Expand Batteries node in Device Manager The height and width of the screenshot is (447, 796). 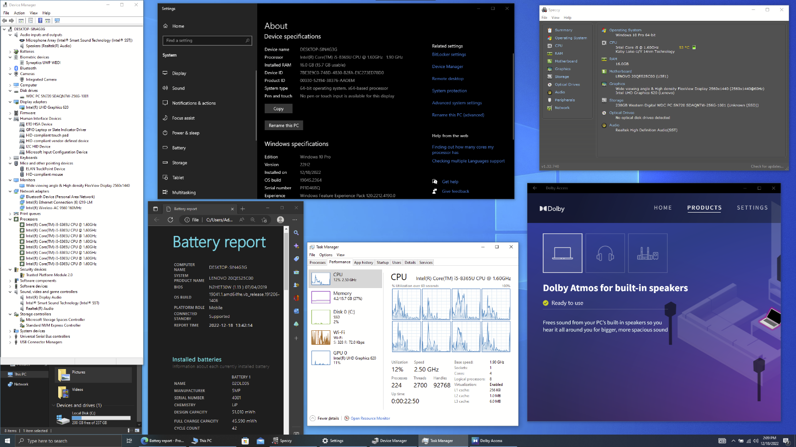10,52
